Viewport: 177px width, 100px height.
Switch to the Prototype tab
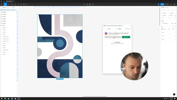click(x=167, y=7)
